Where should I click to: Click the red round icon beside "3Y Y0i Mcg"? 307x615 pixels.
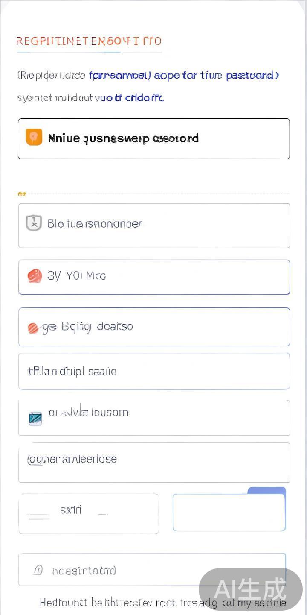click(35, 276)
